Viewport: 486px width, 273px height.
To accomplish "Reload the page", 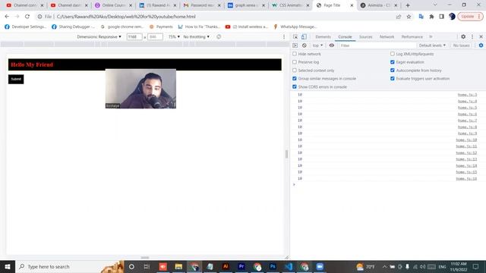I will 27,17.
